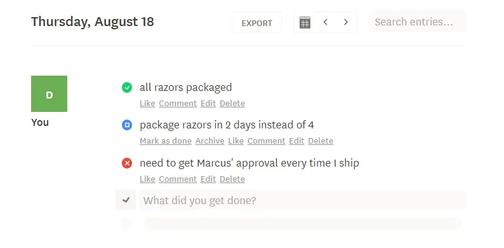Click blue goal icon beside 'package razors'

click(x=127, y=125)
